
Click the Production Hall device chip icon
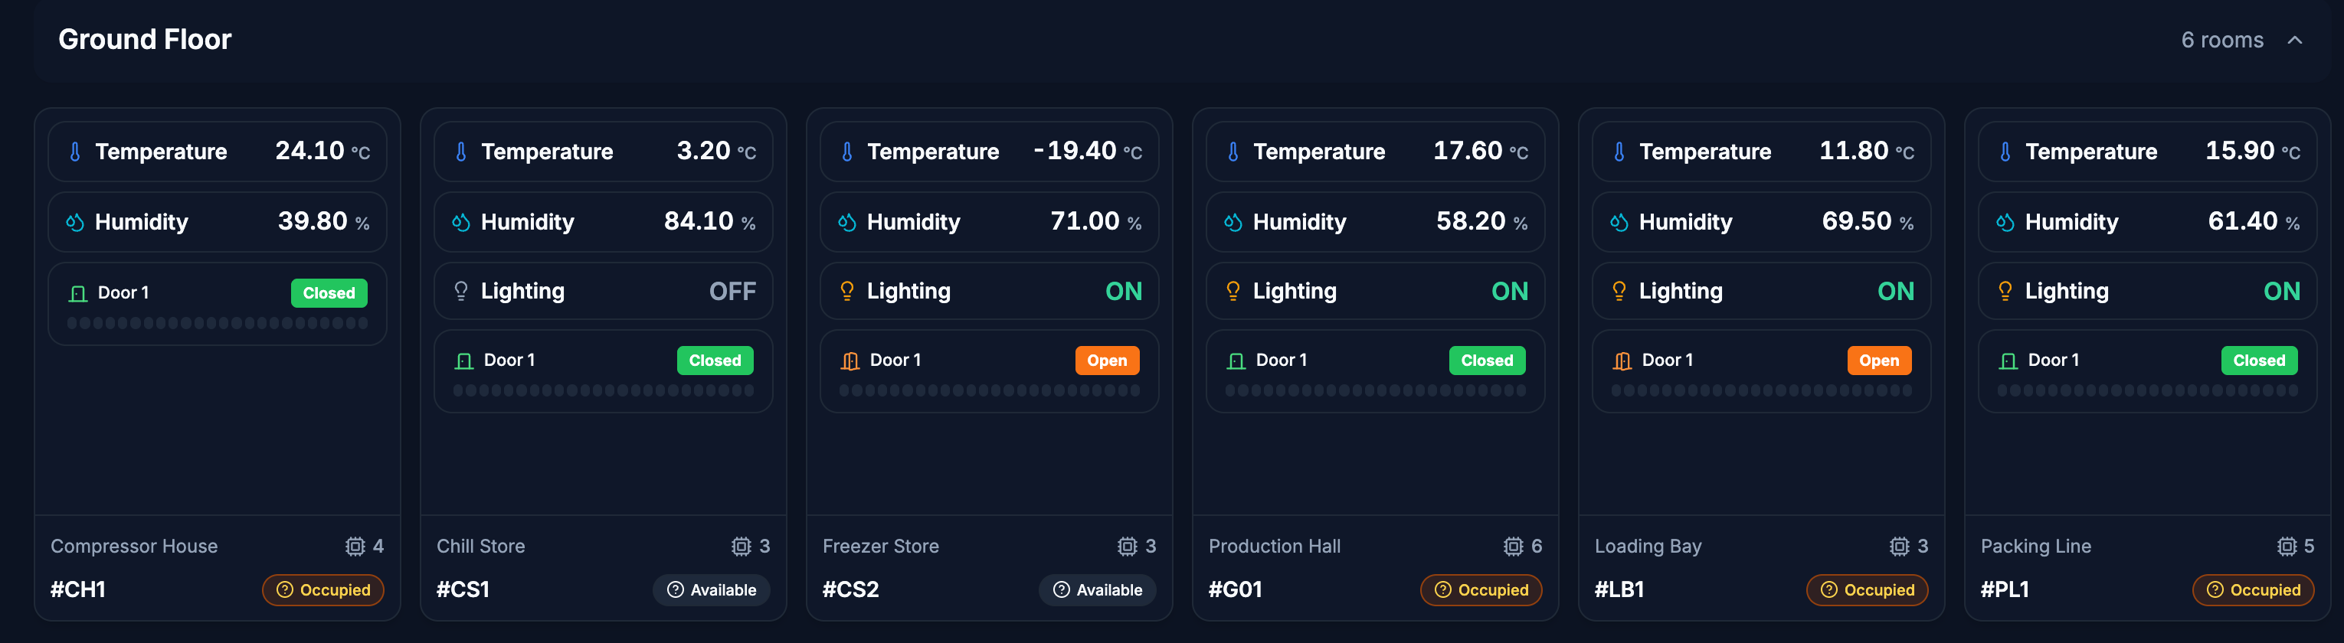(x=1512, y=546)
